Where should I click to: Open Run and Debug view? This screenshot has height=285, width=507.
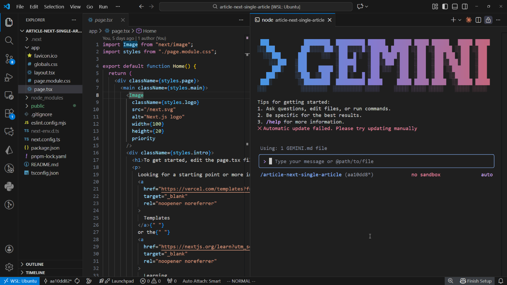(x=9, y=77)
